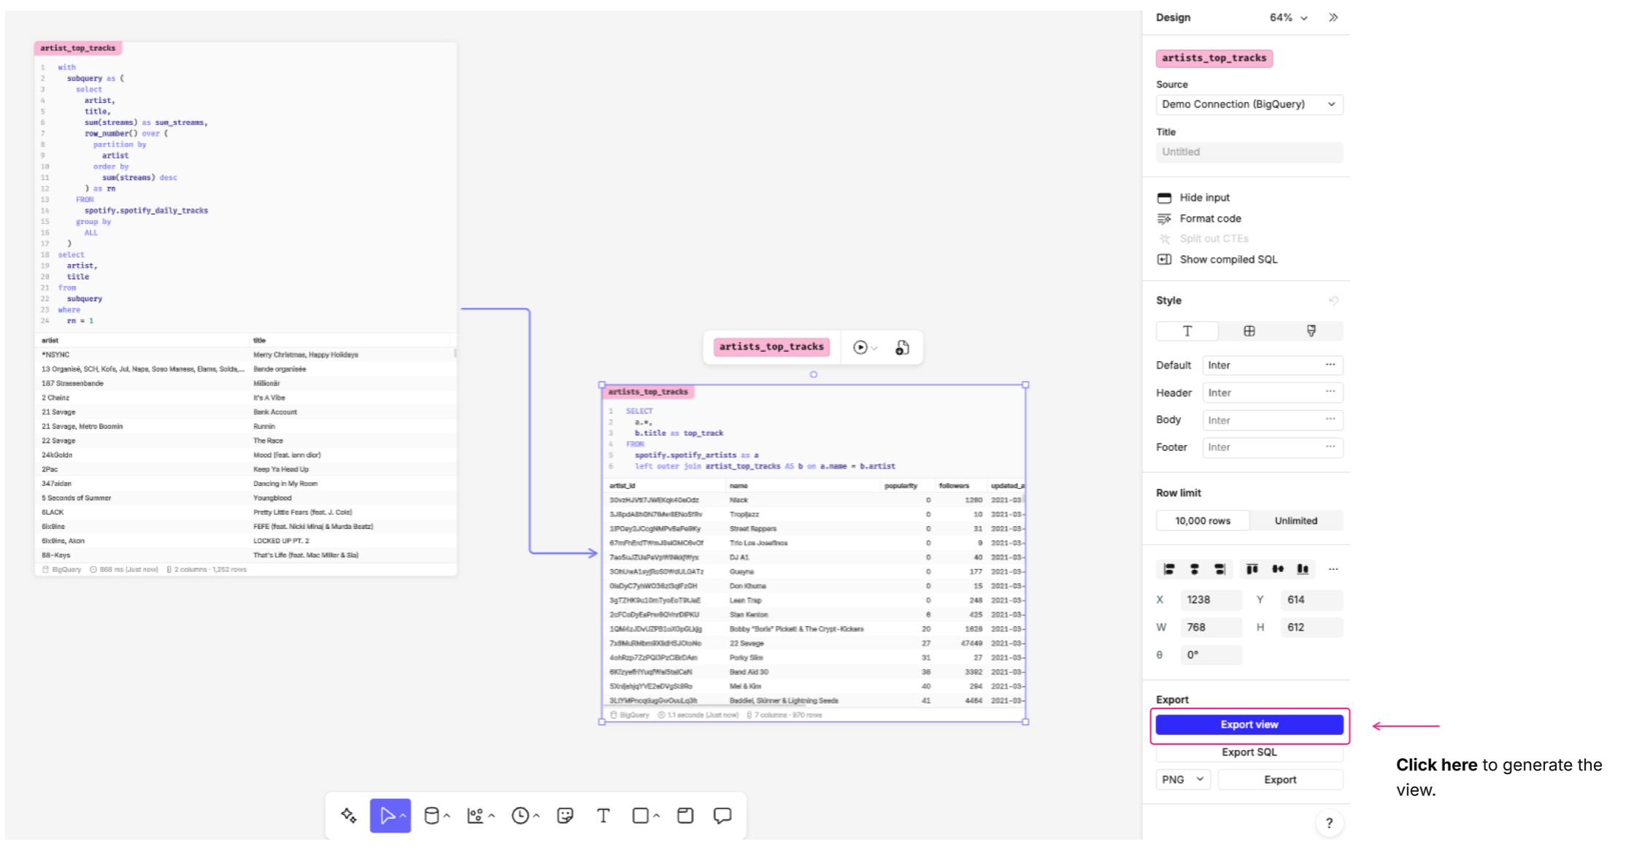Screen dimensions: 1629x861
Task: Open the 64% zoom level dropdown
Action: [1288, 18]
